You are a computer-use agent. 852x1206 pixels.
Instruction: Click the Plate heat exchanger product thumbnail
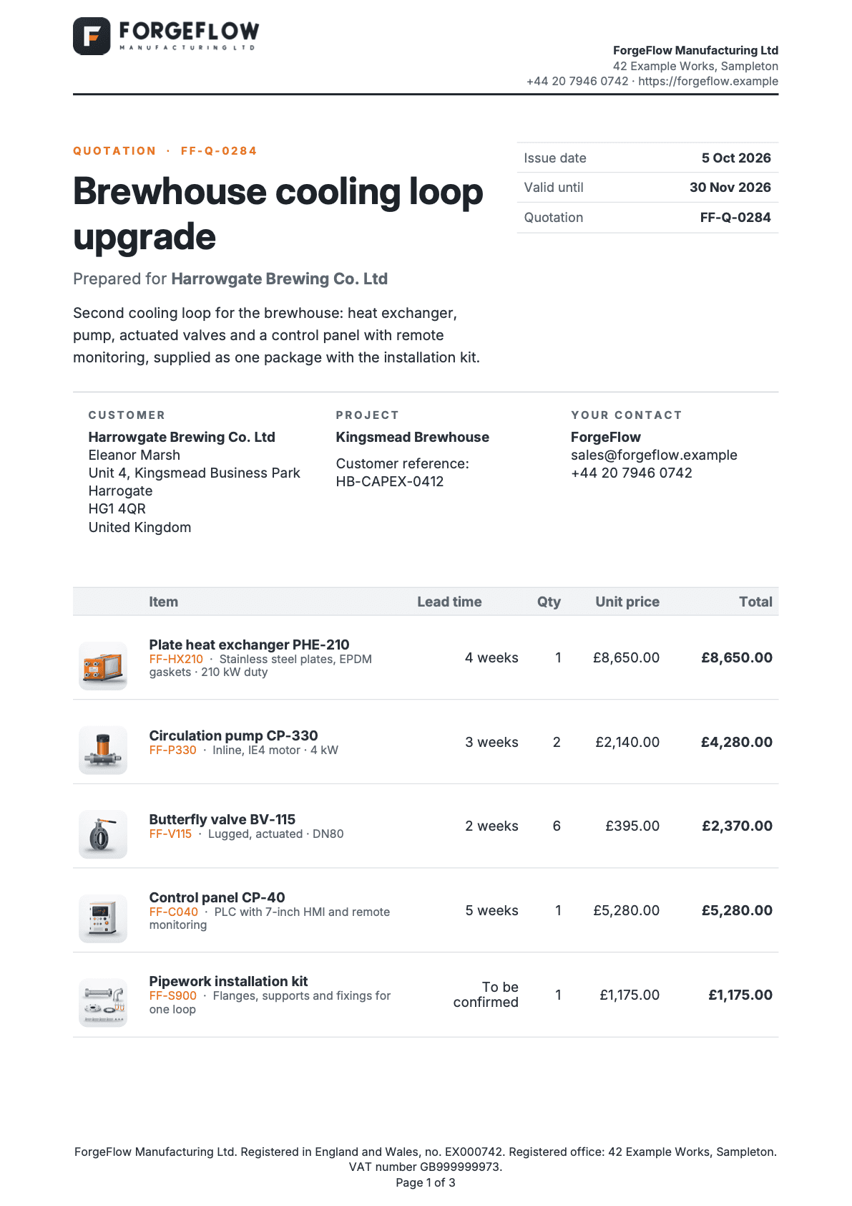103,665
